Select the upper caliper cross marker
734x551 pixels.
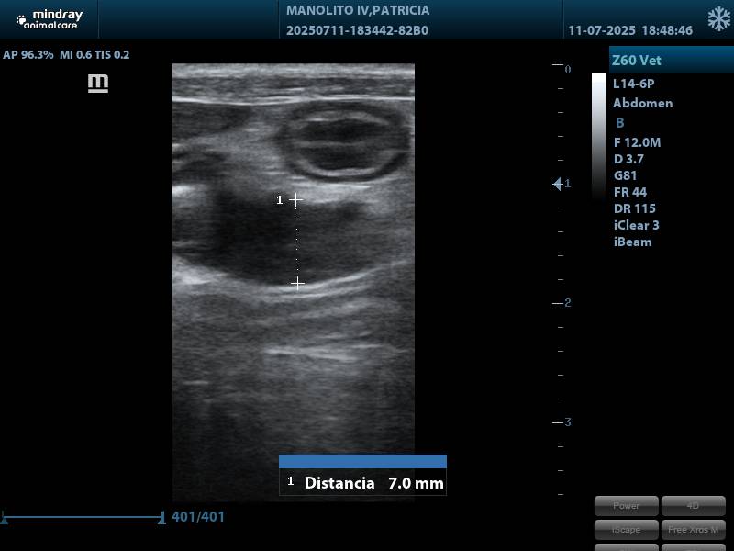click(x=295, y=199)
